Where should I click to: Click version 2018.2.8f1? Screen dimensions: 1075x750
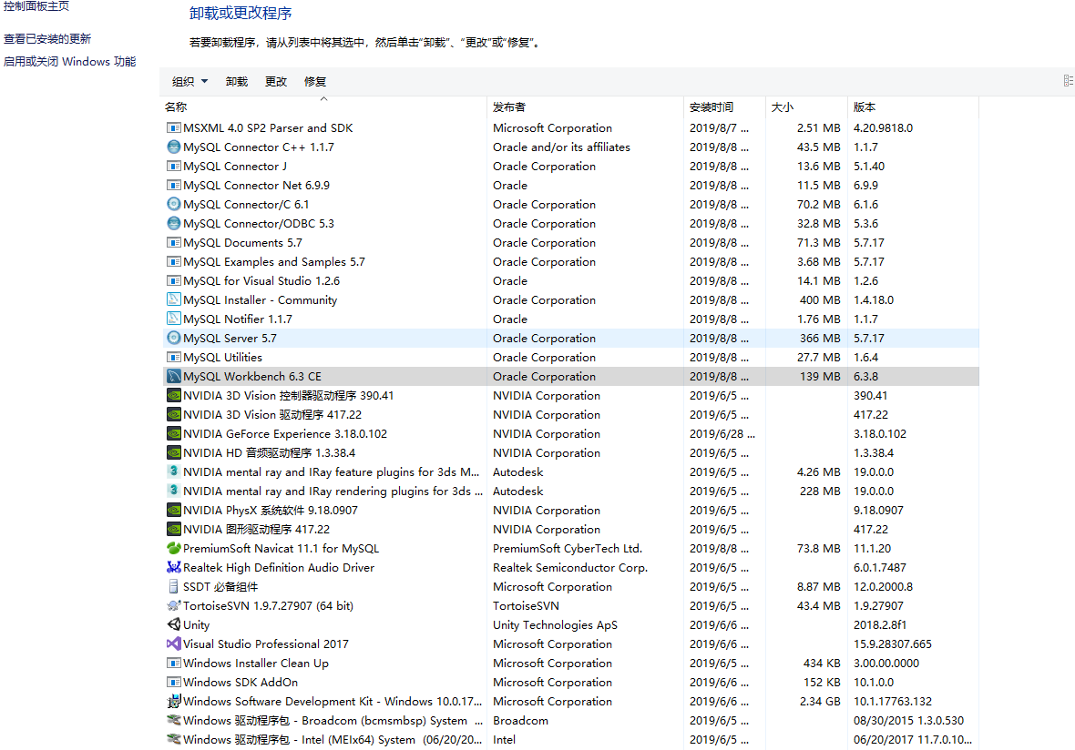[x=880, y=624]
